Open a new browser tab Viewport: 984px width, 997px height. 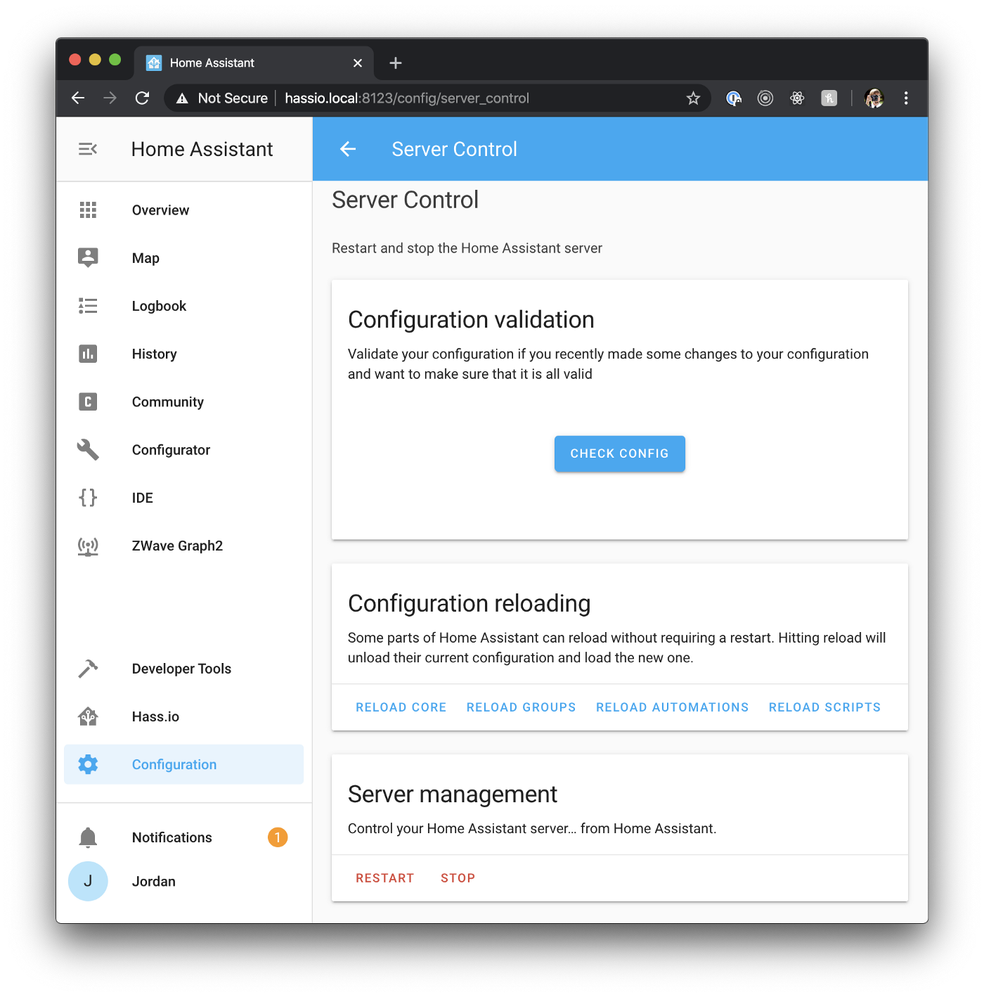395,63
